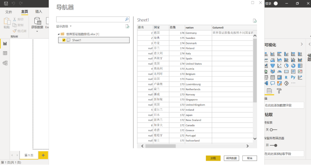Image resolution: width=311 pixels, height=165 pixels.
Task: Collapse the 可视化 pane with chevron
Action: (302, 44)
